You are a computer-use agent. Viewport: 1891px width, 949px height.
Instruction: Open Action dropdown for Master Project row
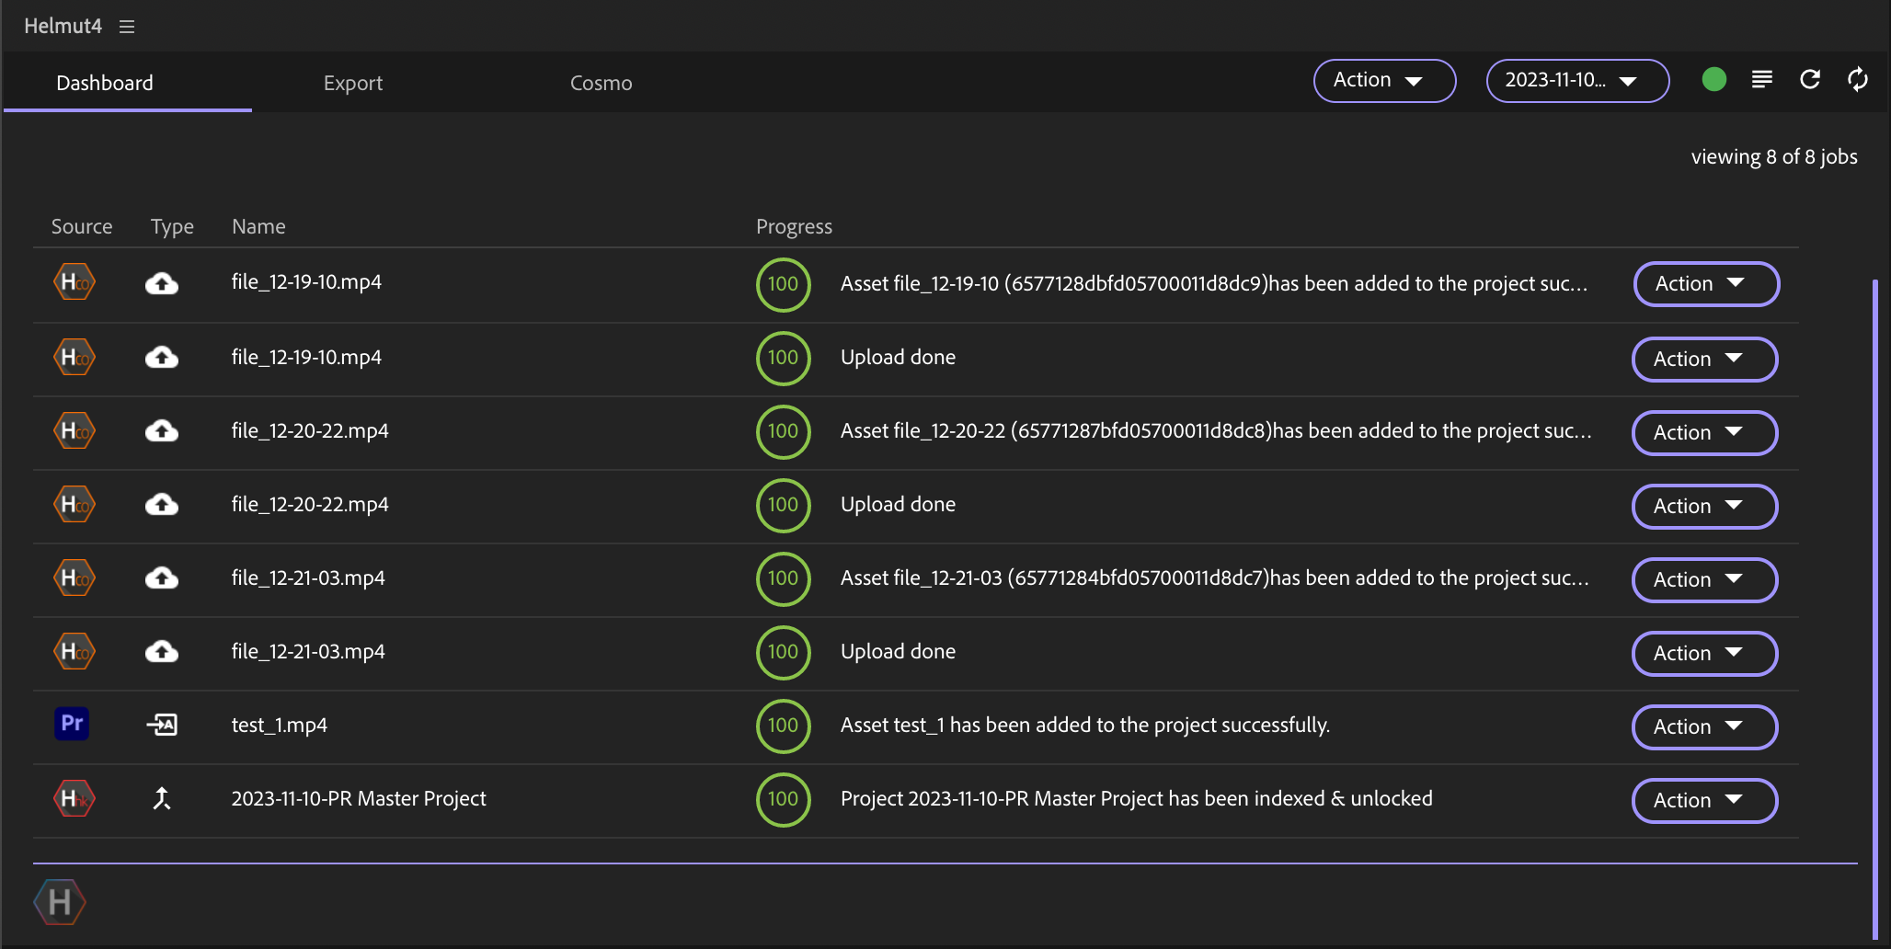(x=1703, y=800)
